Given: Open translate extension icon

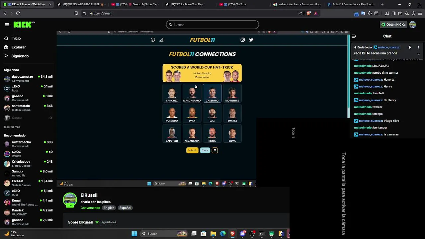Looking at the screenshot, I should (363, 13).
